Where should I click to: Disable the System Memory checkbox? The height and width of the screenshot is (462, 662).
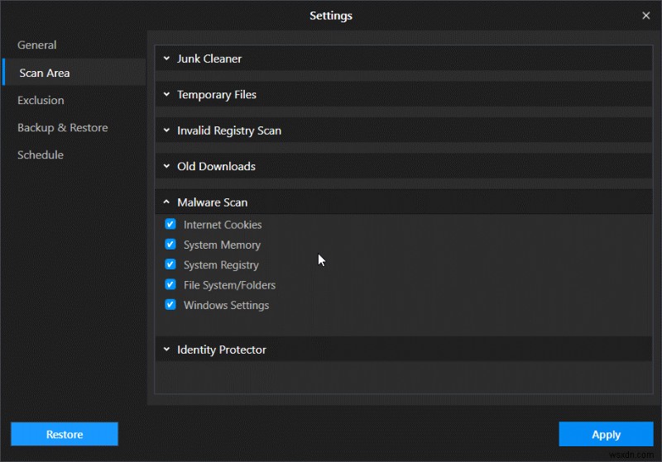coord(170,245)
